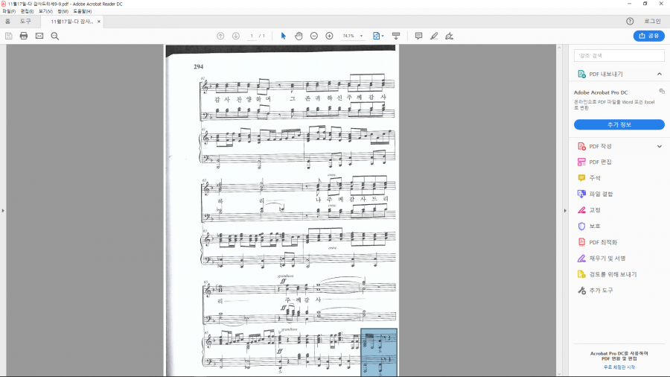Viewport: 670px width, 377px height.
Task: Click the document vertical scrollbar
Action: pos(559,210)
